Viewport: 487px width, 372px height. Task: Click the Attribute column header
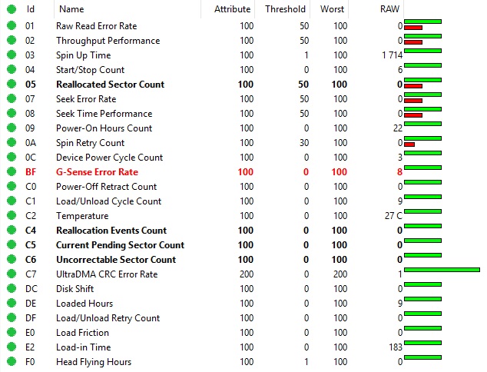pos(231,9)
